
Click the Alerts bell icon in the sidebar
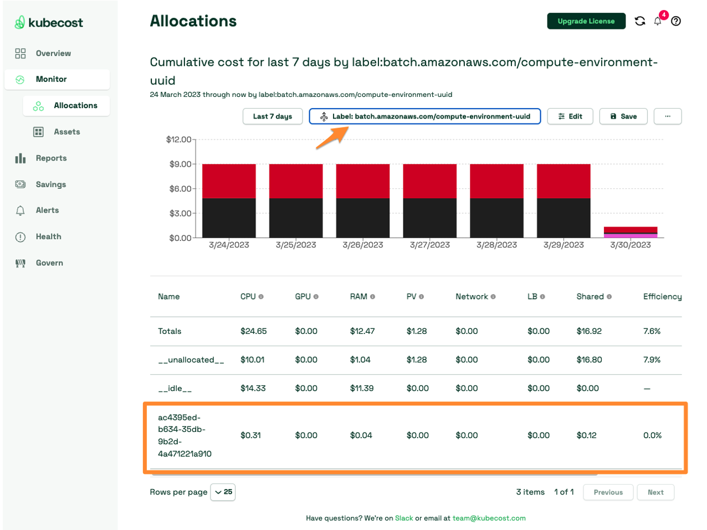20,210
